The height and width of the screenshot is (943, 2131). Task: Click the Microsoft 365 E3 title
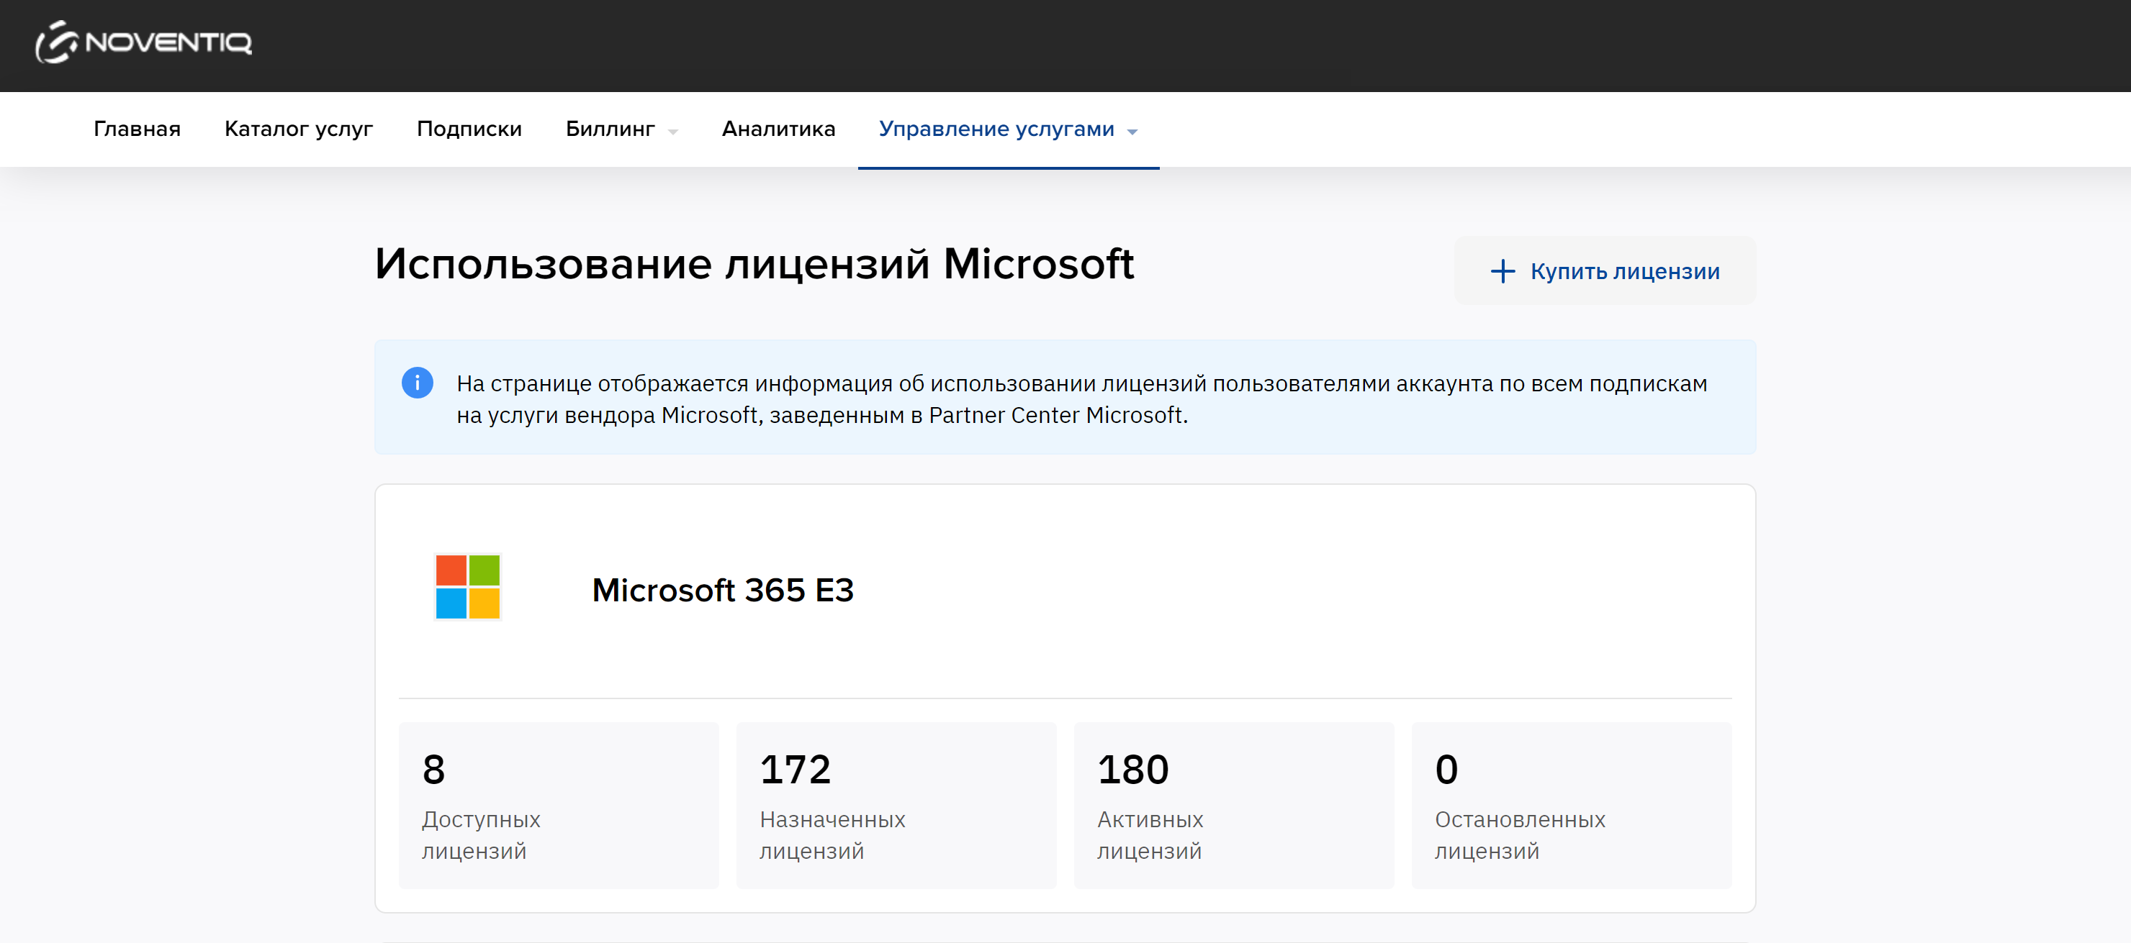722,590
